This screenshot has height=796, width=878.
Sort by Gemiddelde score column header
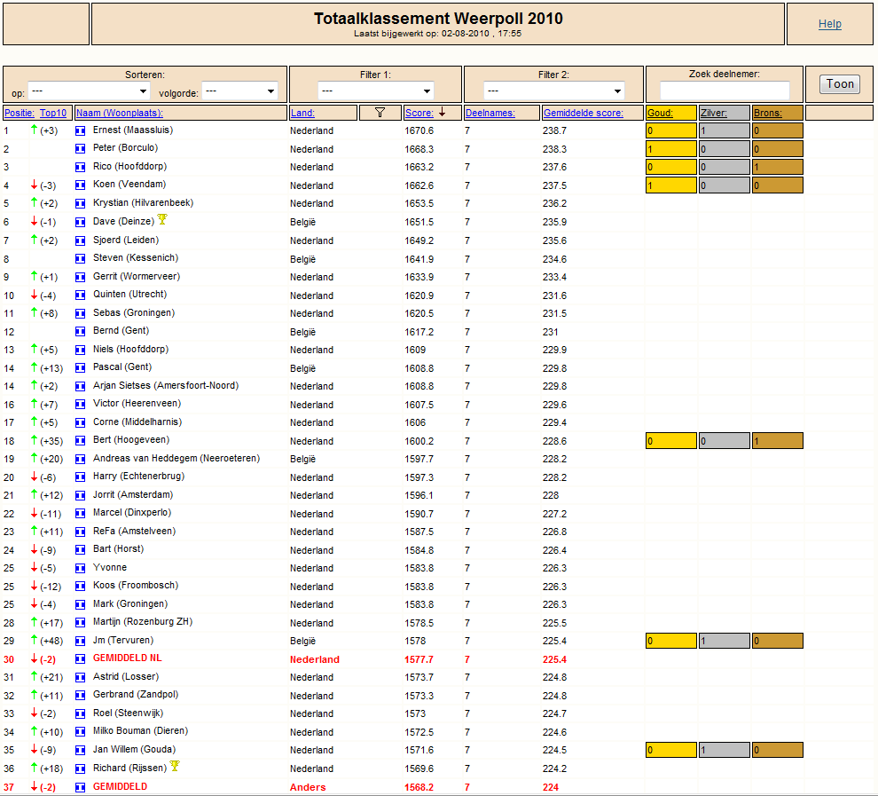(x=583, y=113)
